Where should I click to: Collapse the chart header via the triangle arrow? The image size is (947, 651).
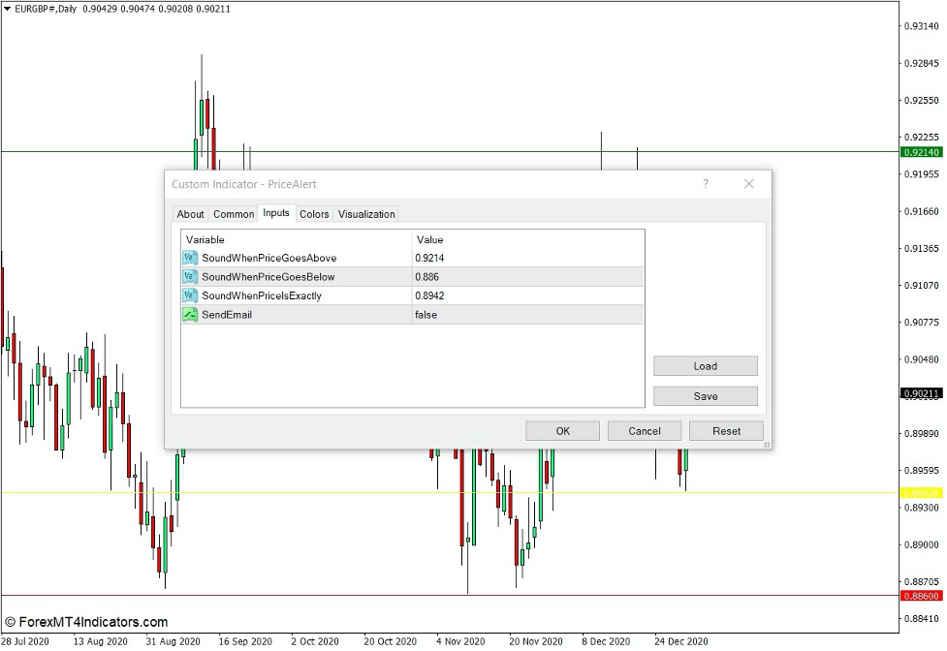(8, 9)
